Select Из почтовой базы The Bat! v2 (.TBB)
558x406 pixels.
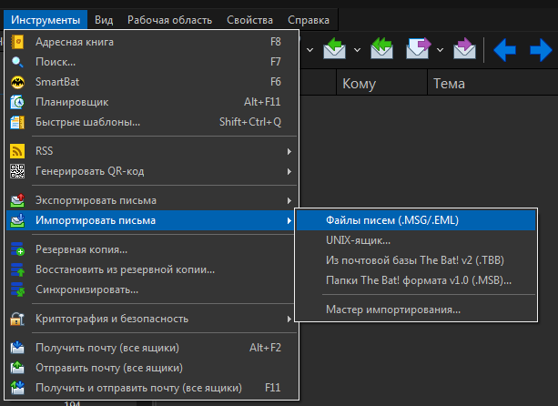[x=416, y=260]
